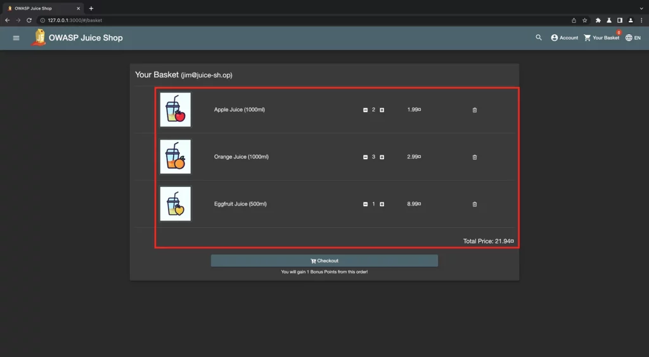This screenshot has height=357, width=649.
Task: Increase Orange Juice quantity
Action: [x=382, y=157]
